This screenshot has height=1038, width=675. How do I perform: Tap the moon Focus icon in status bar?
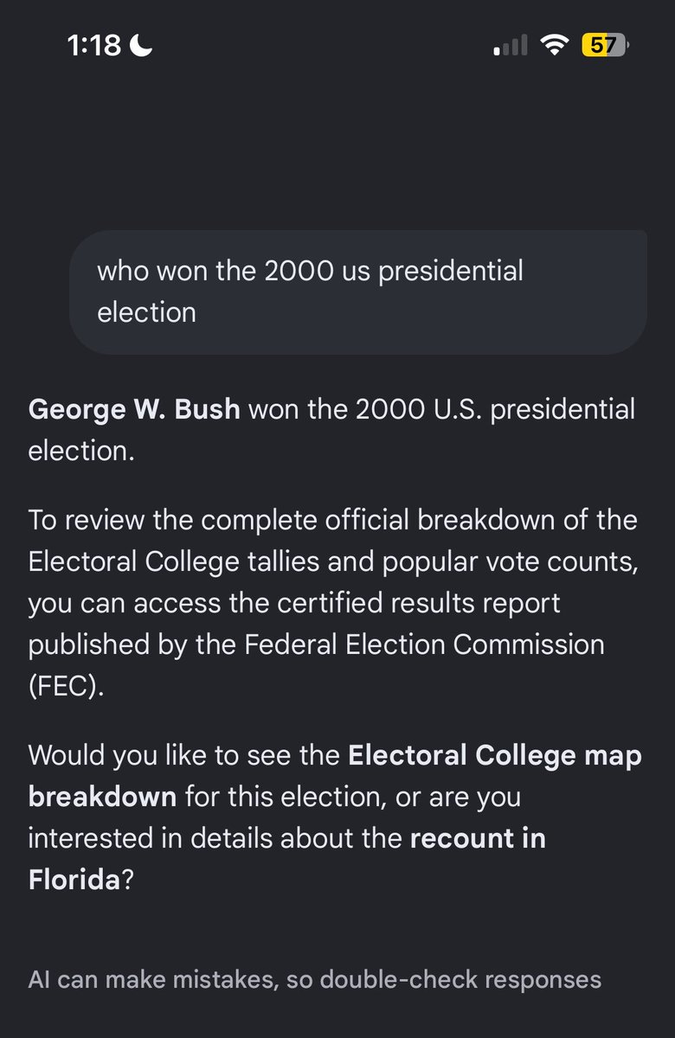[141, 45]
